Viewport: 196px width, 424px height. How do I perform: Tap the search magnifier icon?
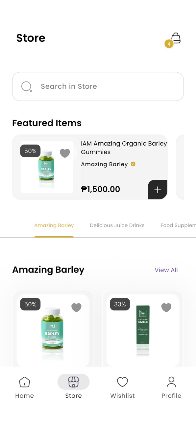(x=26, y=86)
